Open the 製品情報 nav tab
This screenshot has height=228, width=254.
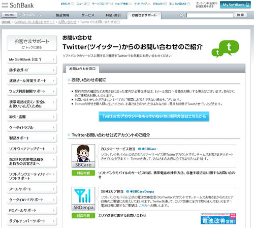click(62, 15)
